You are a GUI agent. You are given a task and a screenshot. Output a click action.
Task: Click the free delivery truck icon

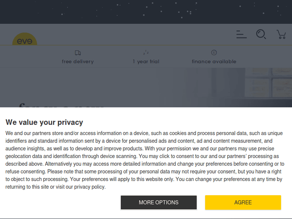click(78, 53)
